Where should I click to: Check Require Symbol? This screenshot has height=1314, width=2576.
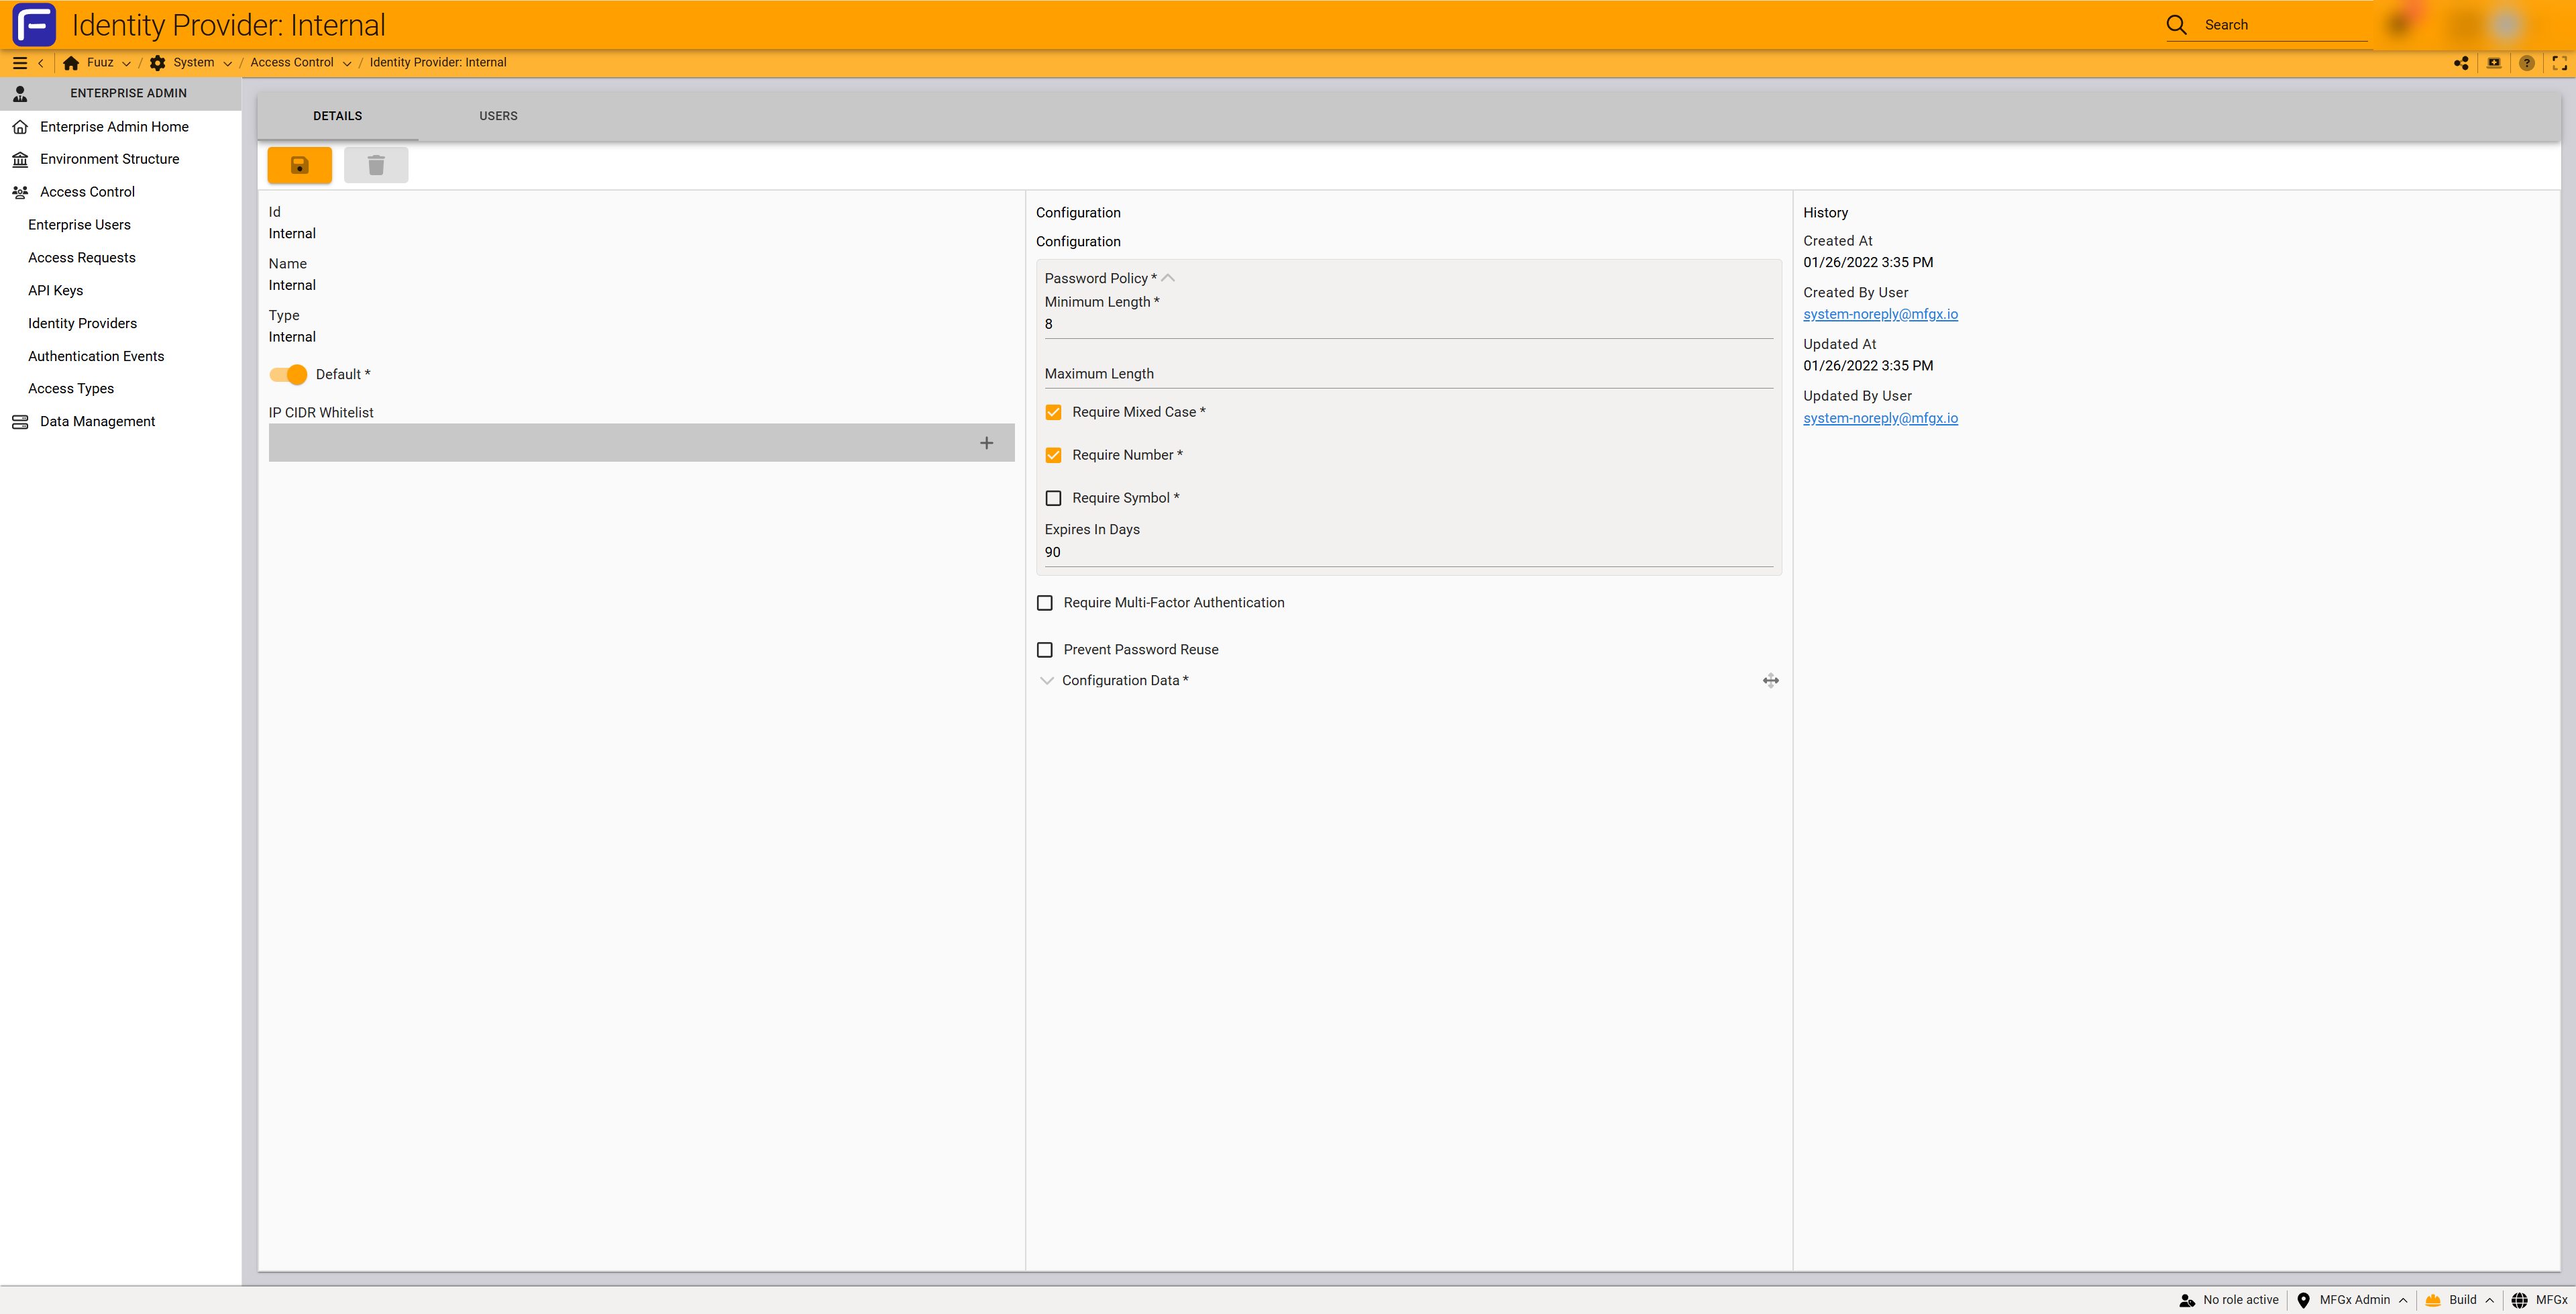click(x=1053, y=499)
